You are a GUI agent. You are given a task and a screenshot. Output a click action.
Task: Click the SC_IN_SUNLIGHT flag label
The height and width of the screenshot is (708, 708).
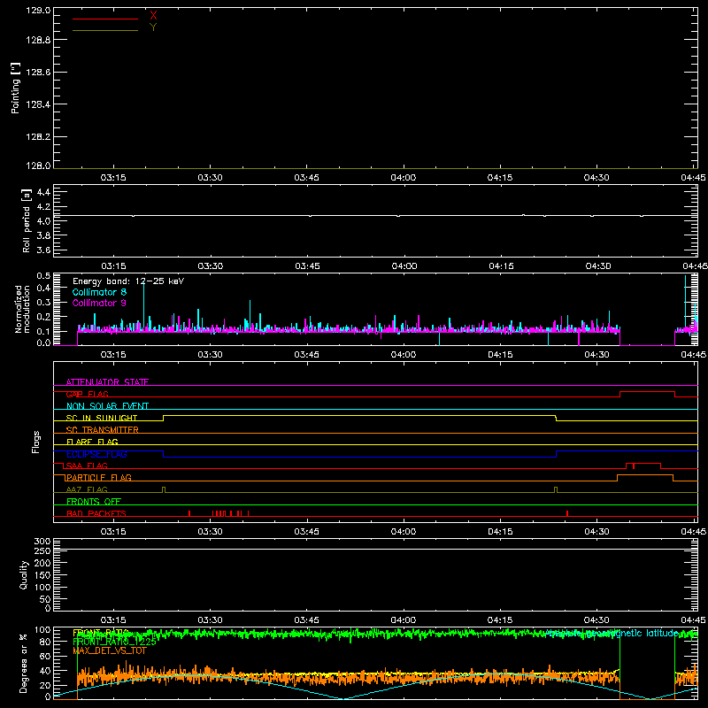pyautogui.click(x=102, y=418)
